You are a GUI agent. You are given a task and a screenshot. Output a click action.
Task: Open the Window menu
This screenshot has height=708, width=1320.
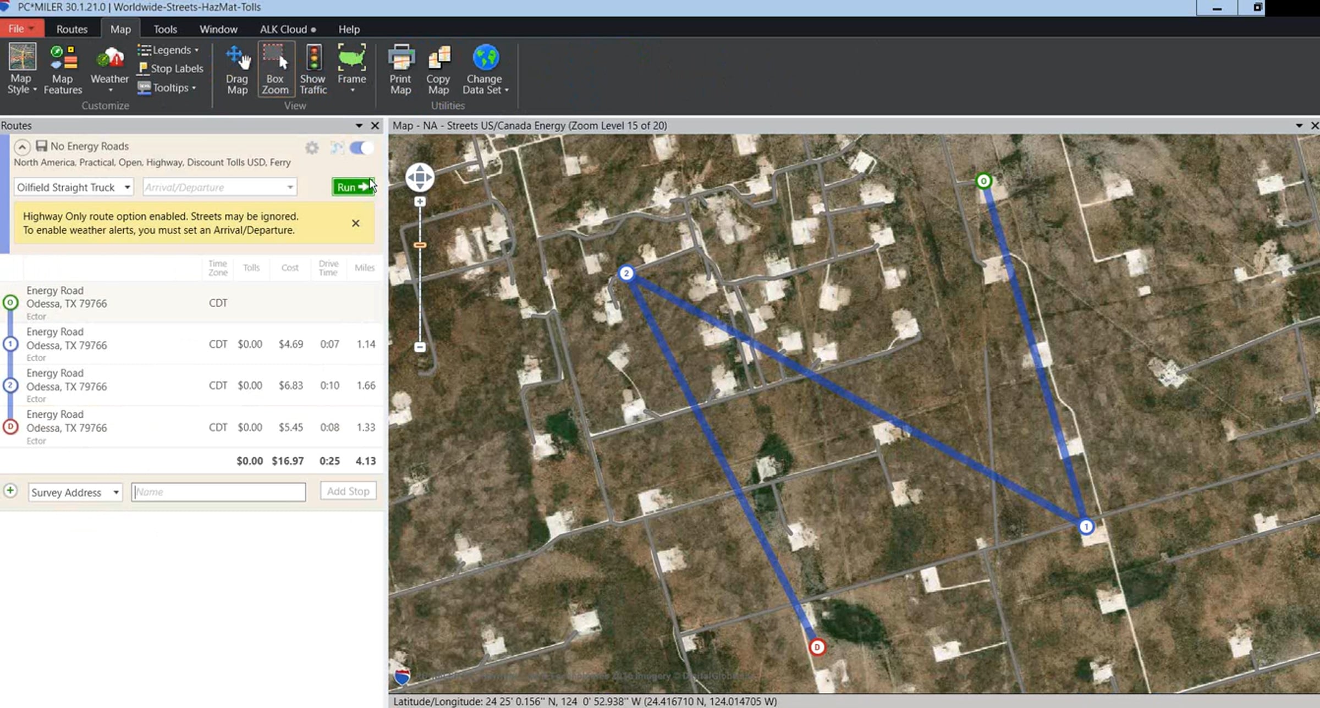tap(218, 29)
